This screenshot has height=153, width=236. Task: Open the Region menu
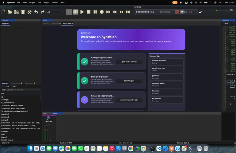point(46,2)
